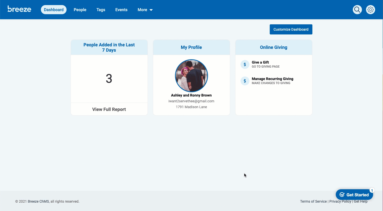The image size is (383, 211).
Task: Click the dollar icon beside Manage Recurring Giving
Action: [245, 81]
